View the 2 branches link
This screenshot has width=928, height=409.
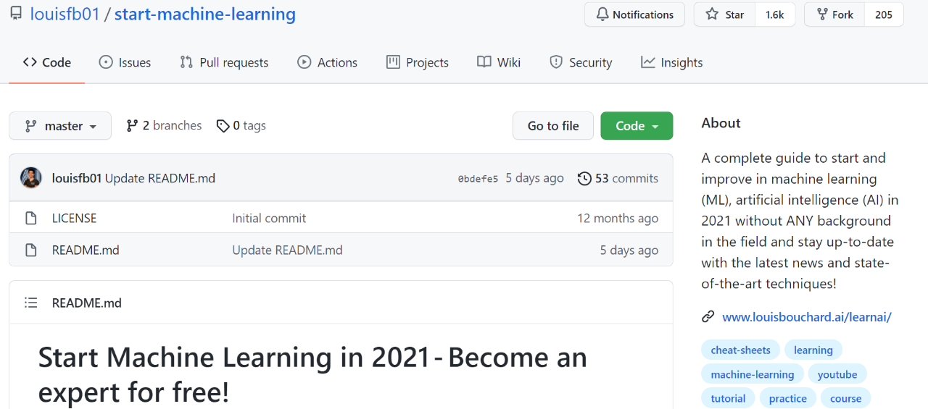coord(164,126)
